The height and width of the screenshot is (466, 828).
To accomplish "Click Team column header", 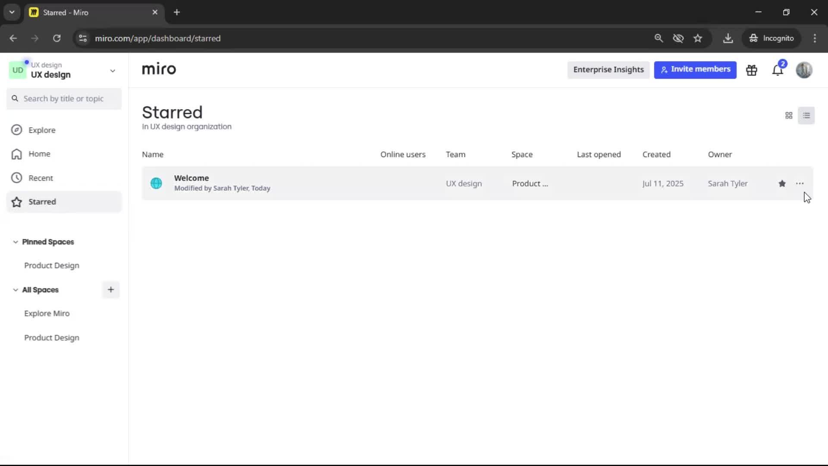I will tap(455, 154).
